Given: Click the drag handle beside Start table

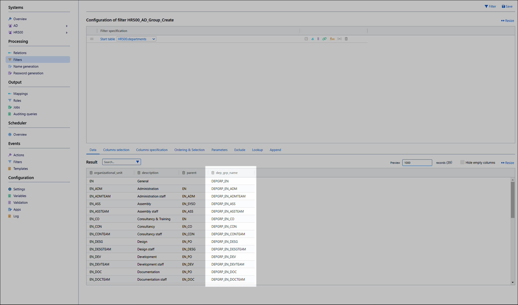Looking at the screenshot, I should (92, 39).
